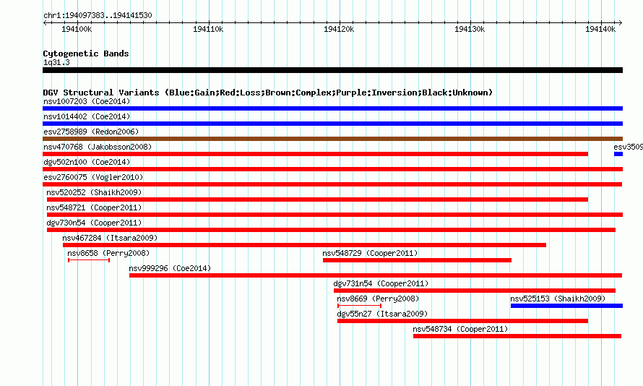The width and height of the screenshot is (643, 386).
Task: Open the nsv520252 (Shaikh2009) label
Action: 94,192
